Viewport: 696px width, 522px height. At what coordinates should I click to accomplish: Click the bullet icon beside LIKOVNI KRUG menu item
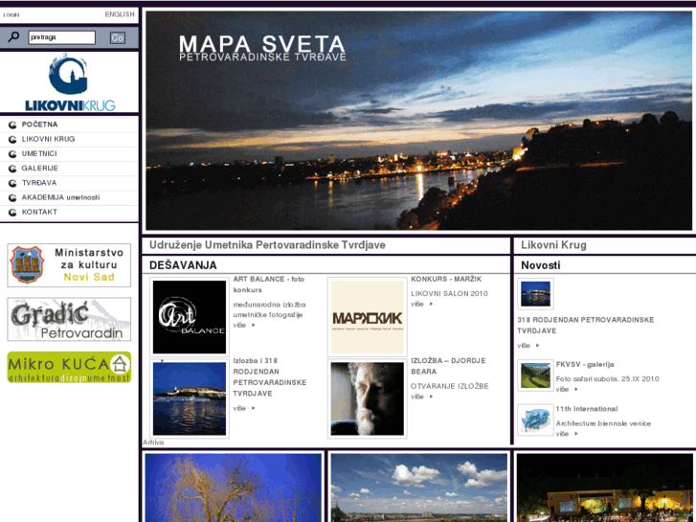(x=12, y=140)
